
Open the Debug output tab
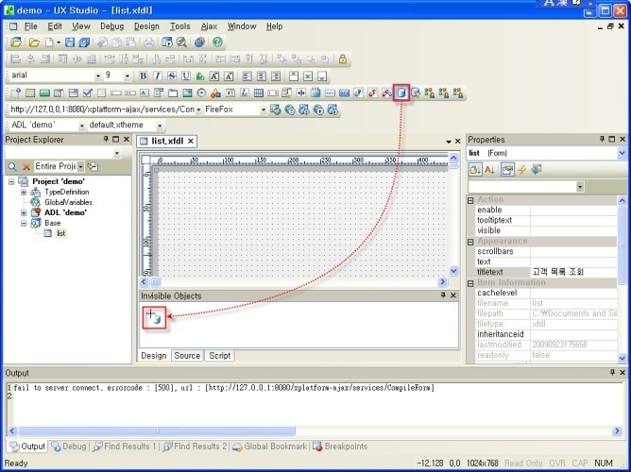[69, 447]
